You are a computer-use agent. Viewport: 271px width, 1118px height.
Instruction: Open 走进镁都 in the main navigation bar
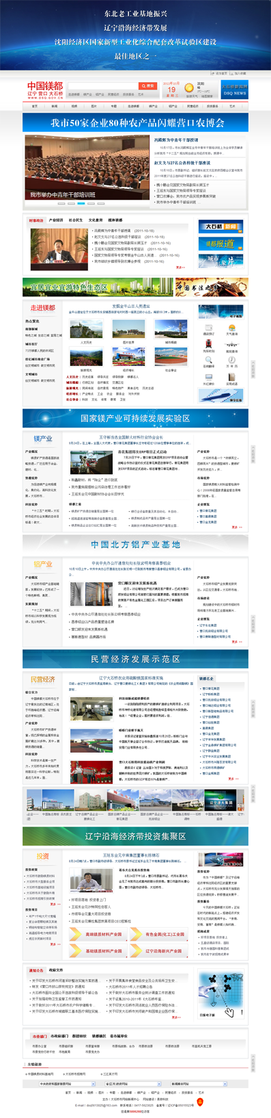pyautogui.click(x=133, y=106)
